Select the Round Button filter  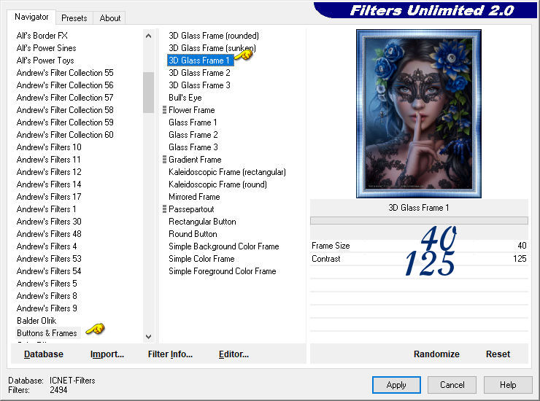[x=193, y=234]
